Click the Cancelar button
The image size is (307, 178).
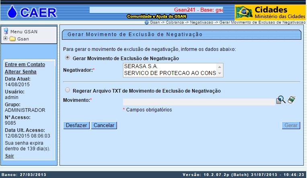click(104, 125)
